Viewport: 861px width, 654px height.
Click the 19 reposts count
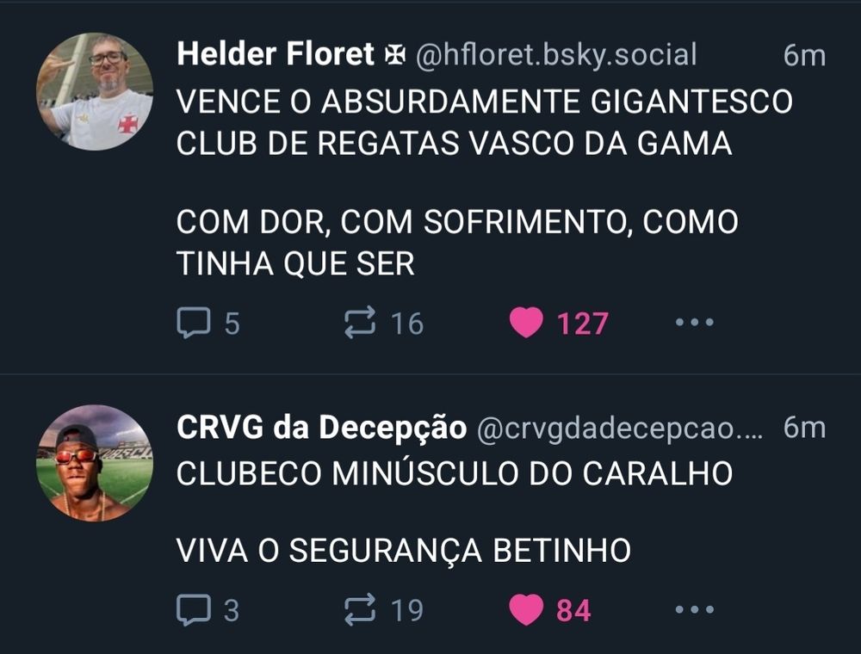coord(407,611)
